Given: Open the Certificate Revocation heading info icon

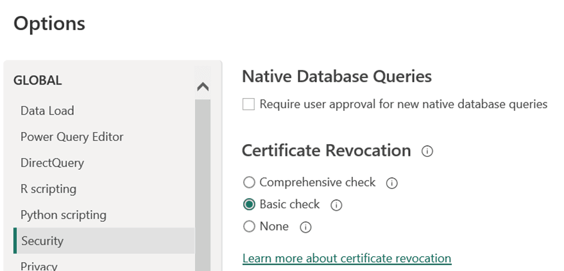Looking at the screenshot, I should click(x=427, y=151).
